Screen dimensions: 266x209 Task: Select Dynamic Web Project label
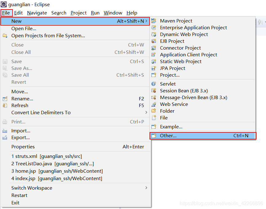[x=184, y=34]
